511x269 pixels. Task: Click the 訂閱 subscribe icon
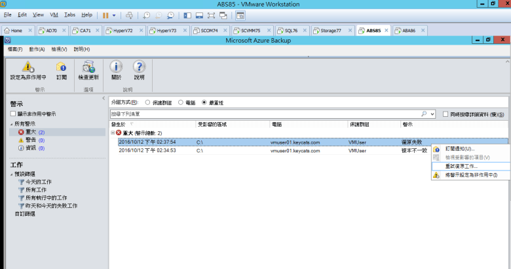click(62, 67)
